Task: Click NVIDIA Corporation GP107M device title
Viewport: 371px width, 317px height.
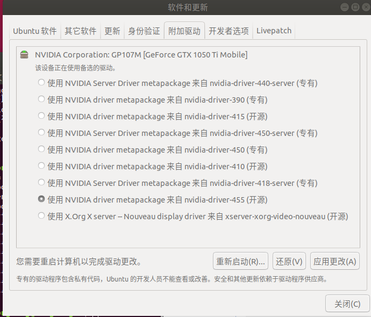Action: [141, 55]
